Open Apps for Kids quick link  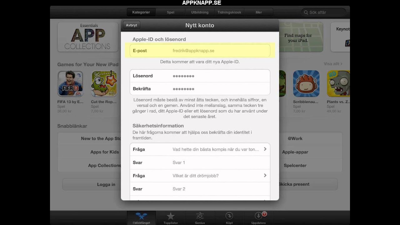pyautogui.click(x=89, y=152)
